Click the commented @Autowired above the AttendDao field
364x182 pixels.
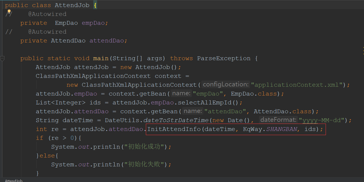tap(47, 32)
